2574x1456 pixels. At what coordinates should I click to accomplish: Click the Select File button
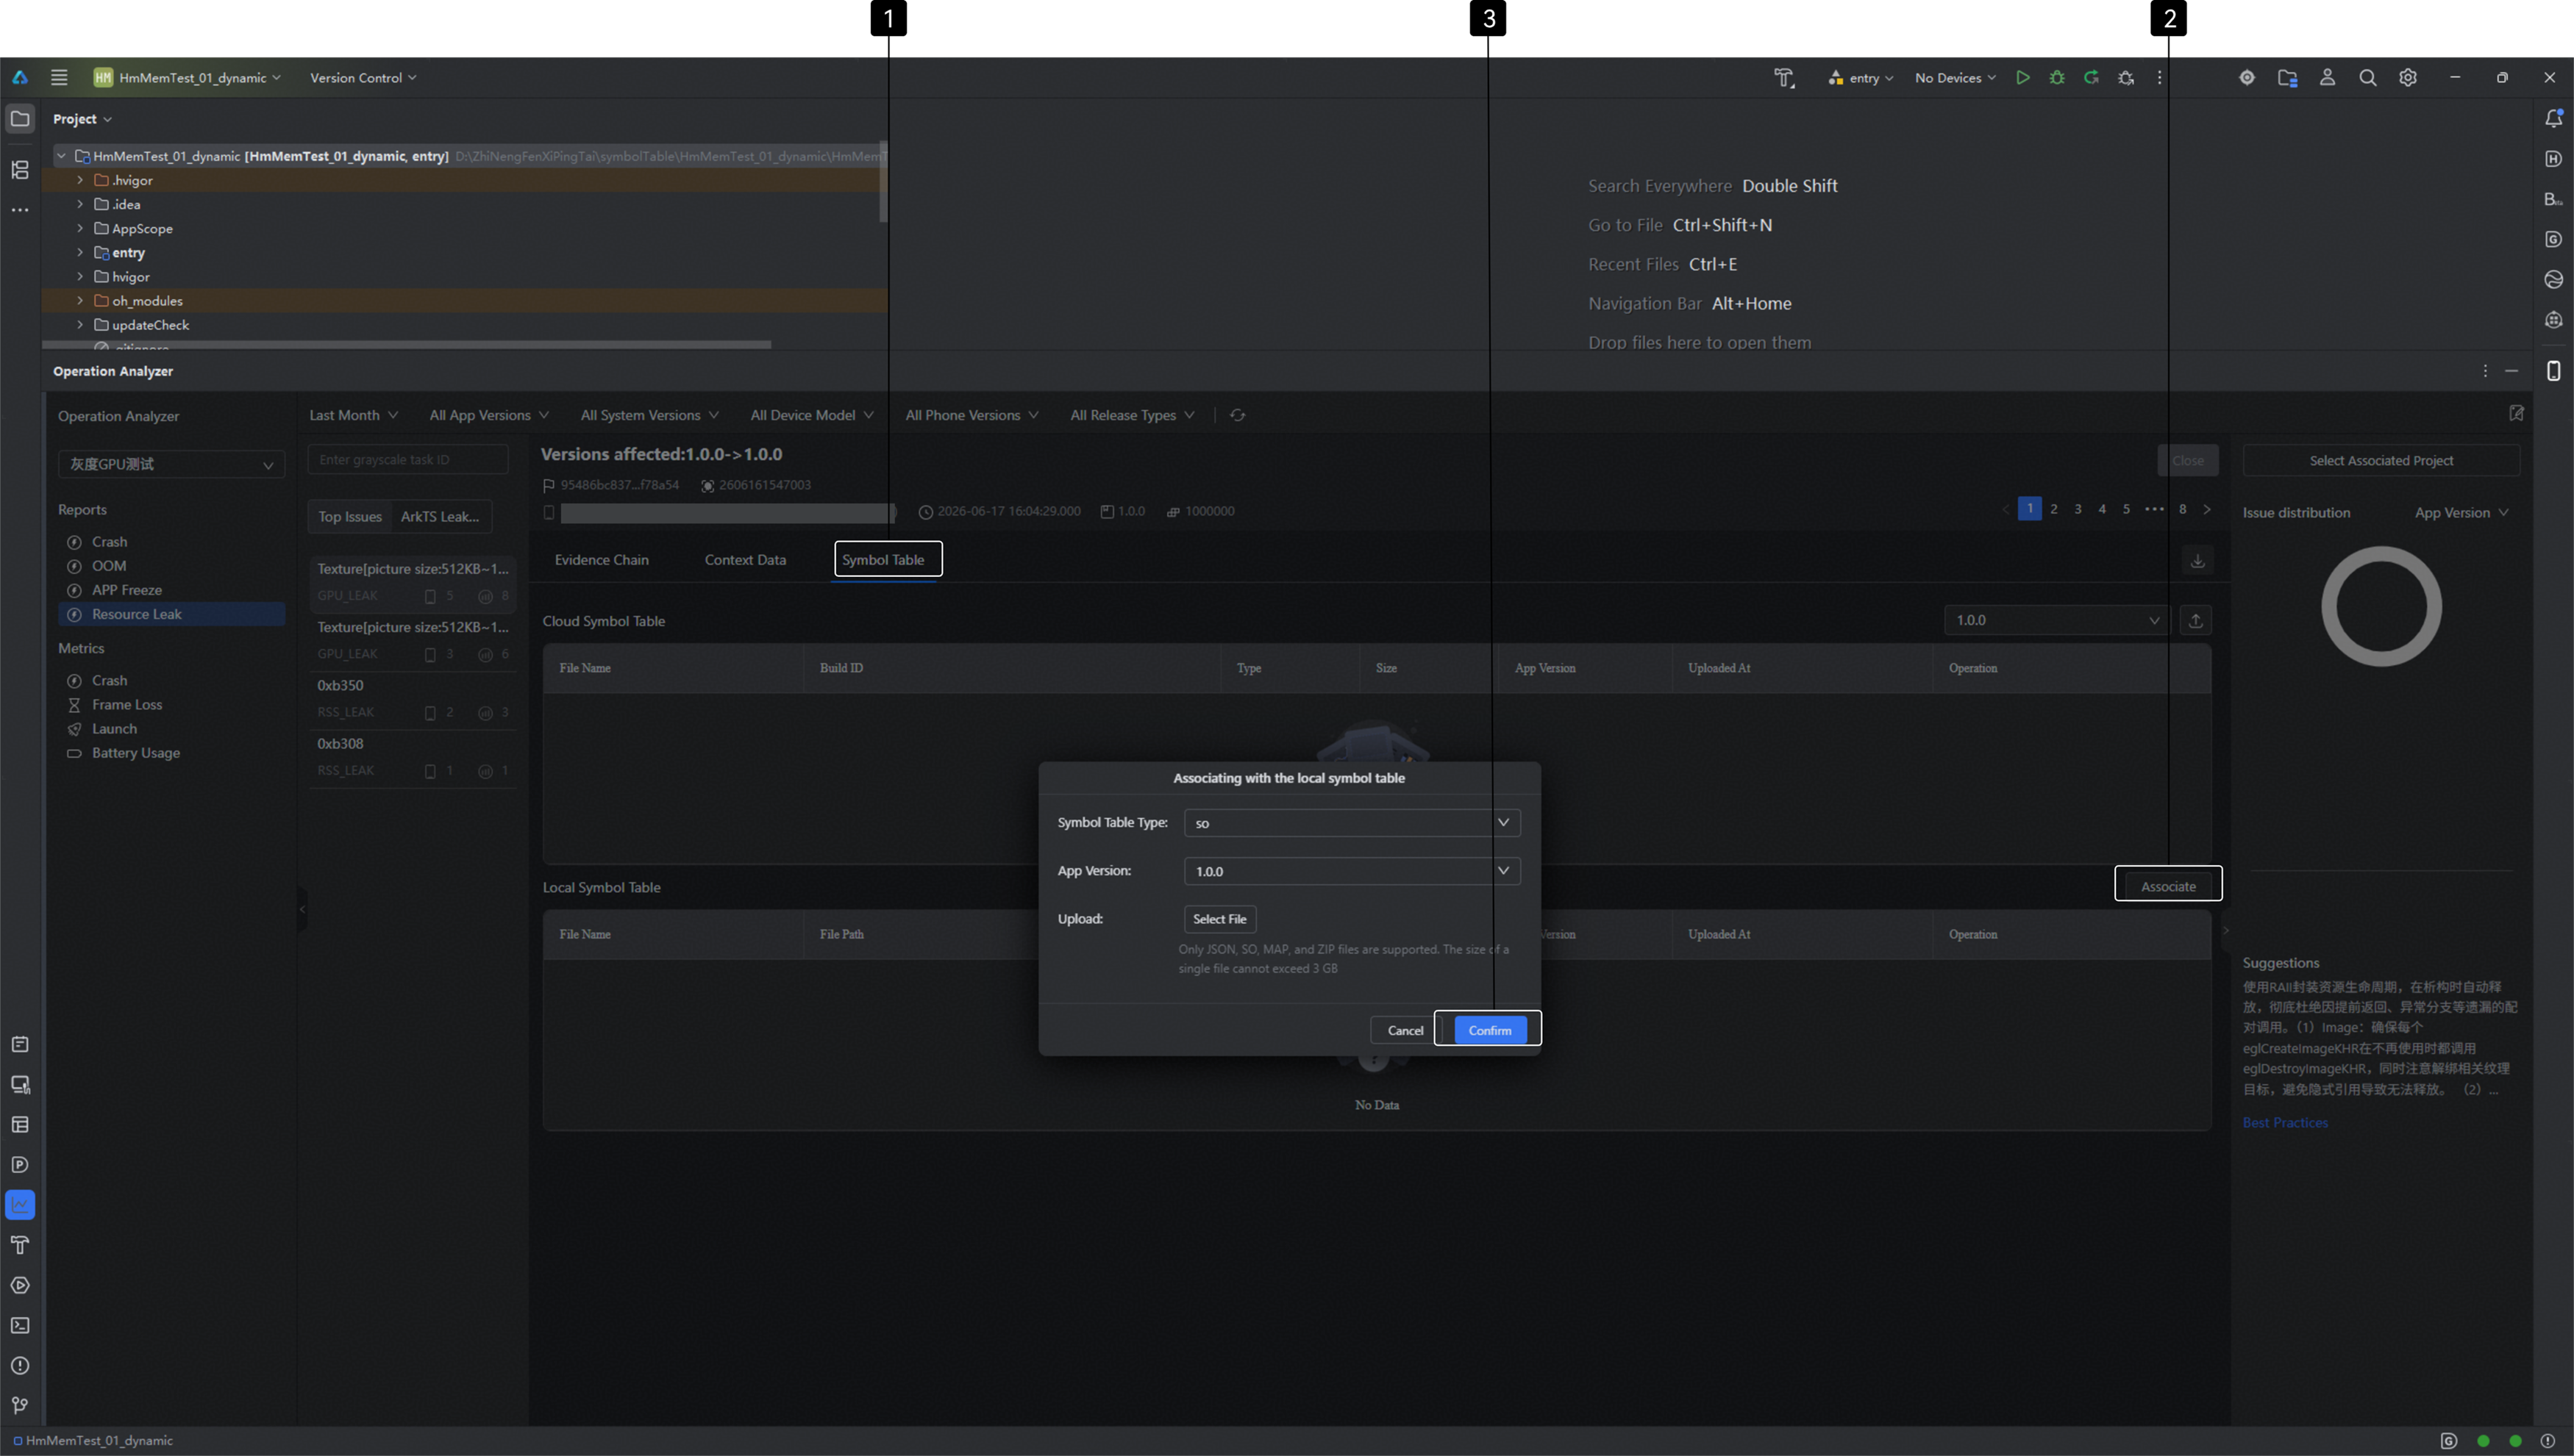click(1219, 919)
